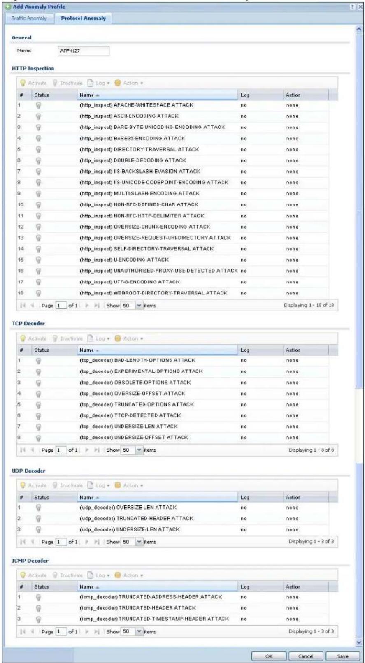Image resolution: width=365 pixels, height=663 pixels.
Task: Click status bulb of udp TRUNCATED-HEADER ATTACK
Action: 39,519
